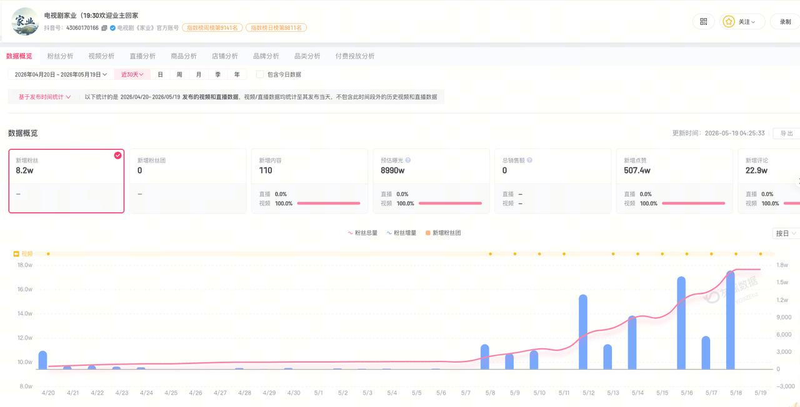
Task: Click the blue bar for 5/18
Action: tap(731, 320)
